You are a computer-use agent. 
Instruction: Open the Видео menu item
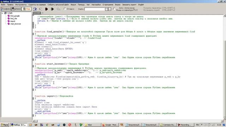118,5
